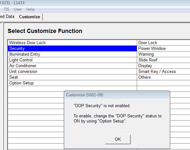Viewport: 190px width, 150px height.
Task: Select the Warning entry
Action: coord(164,54)
